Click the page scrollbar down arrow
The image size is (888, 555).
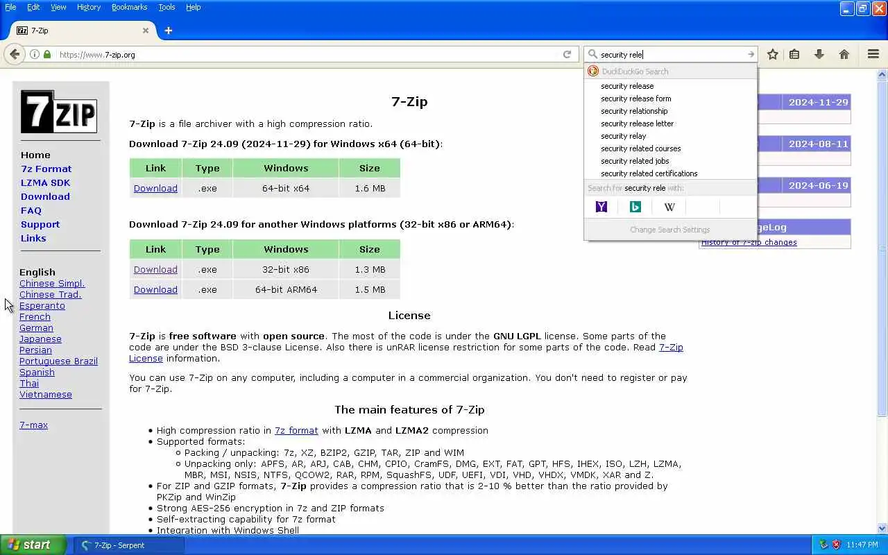(882, 528)
